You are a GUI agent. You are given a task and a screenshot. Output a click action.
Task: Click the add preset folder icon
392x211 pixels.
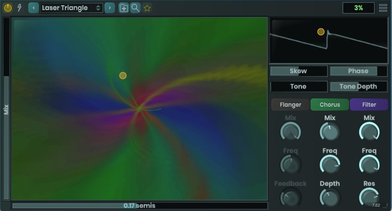pyautogui.click(x=124, y=8)
